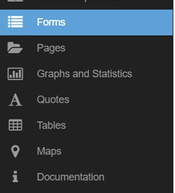Image resolution: width=175 pixels, height=193 pixels.
Task: Click the bar chart icon for Graphs
Action: pyautogui.click(x=15, y=74)
